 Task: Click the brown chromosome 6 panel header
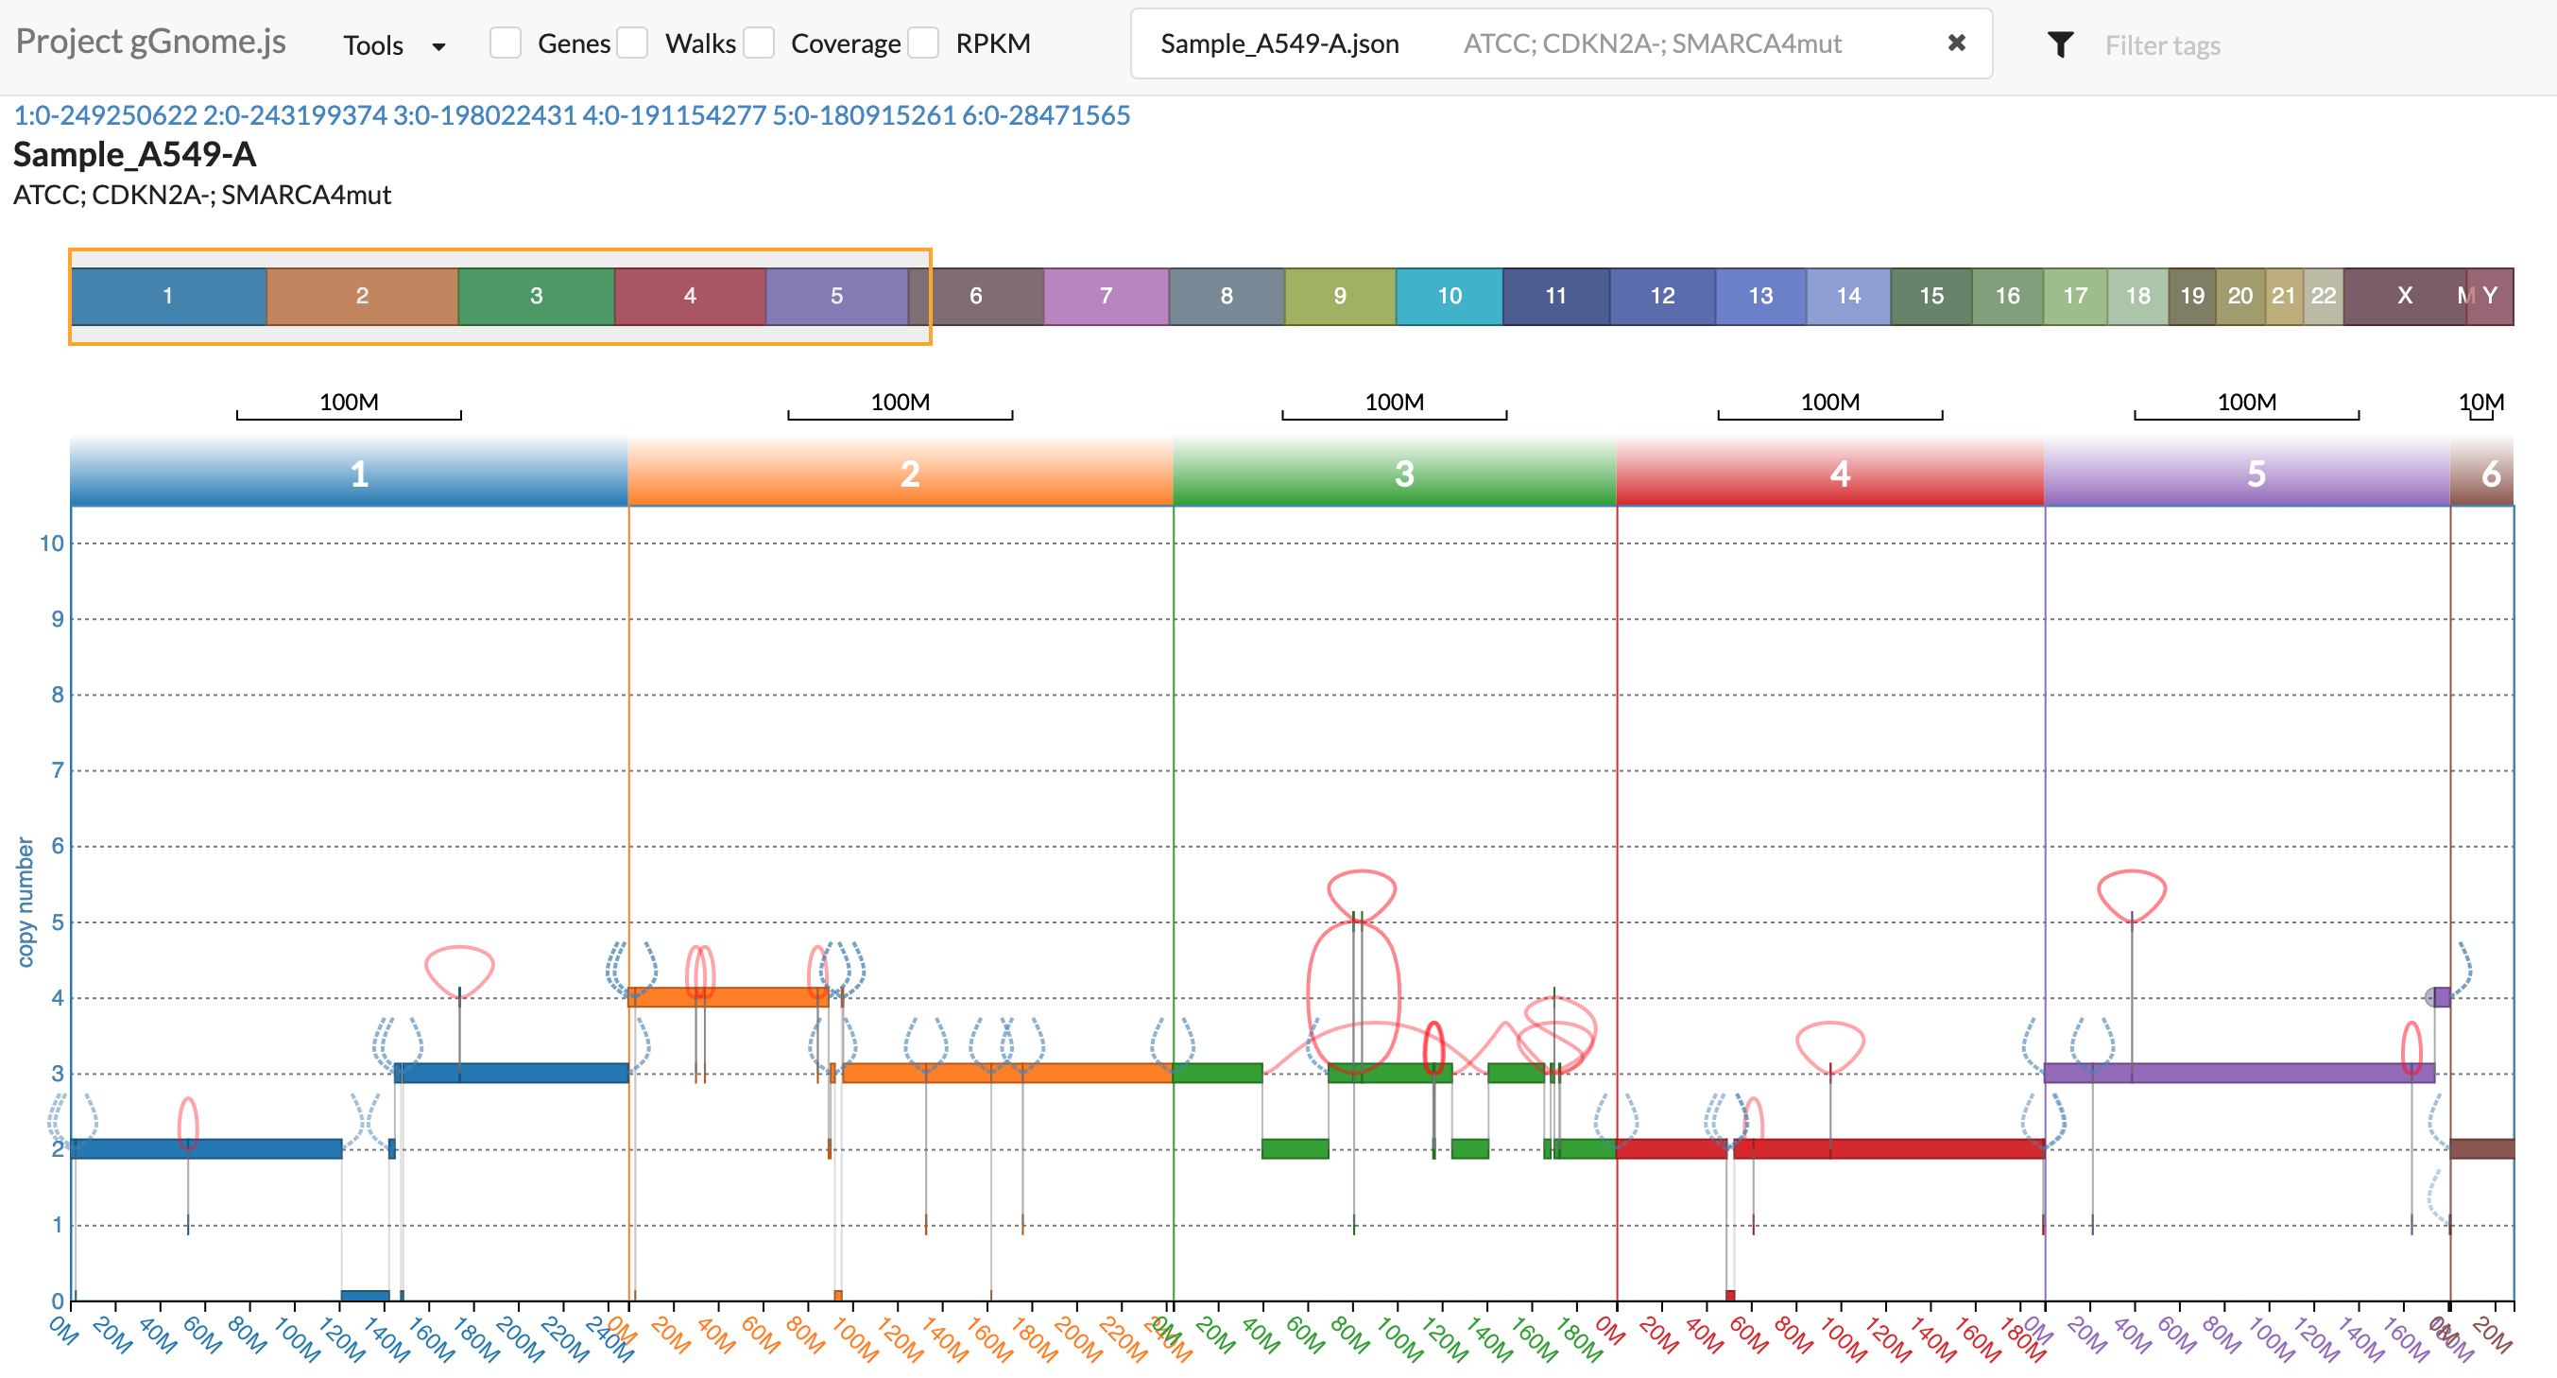coord(2481,473)
